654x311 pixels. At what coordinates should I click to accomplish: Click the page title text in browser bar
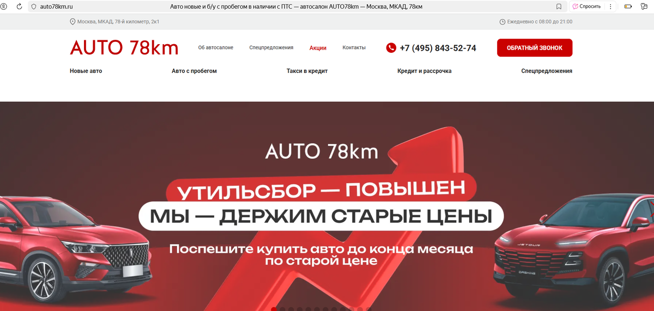pyautogui.click(x=296, y=7)
